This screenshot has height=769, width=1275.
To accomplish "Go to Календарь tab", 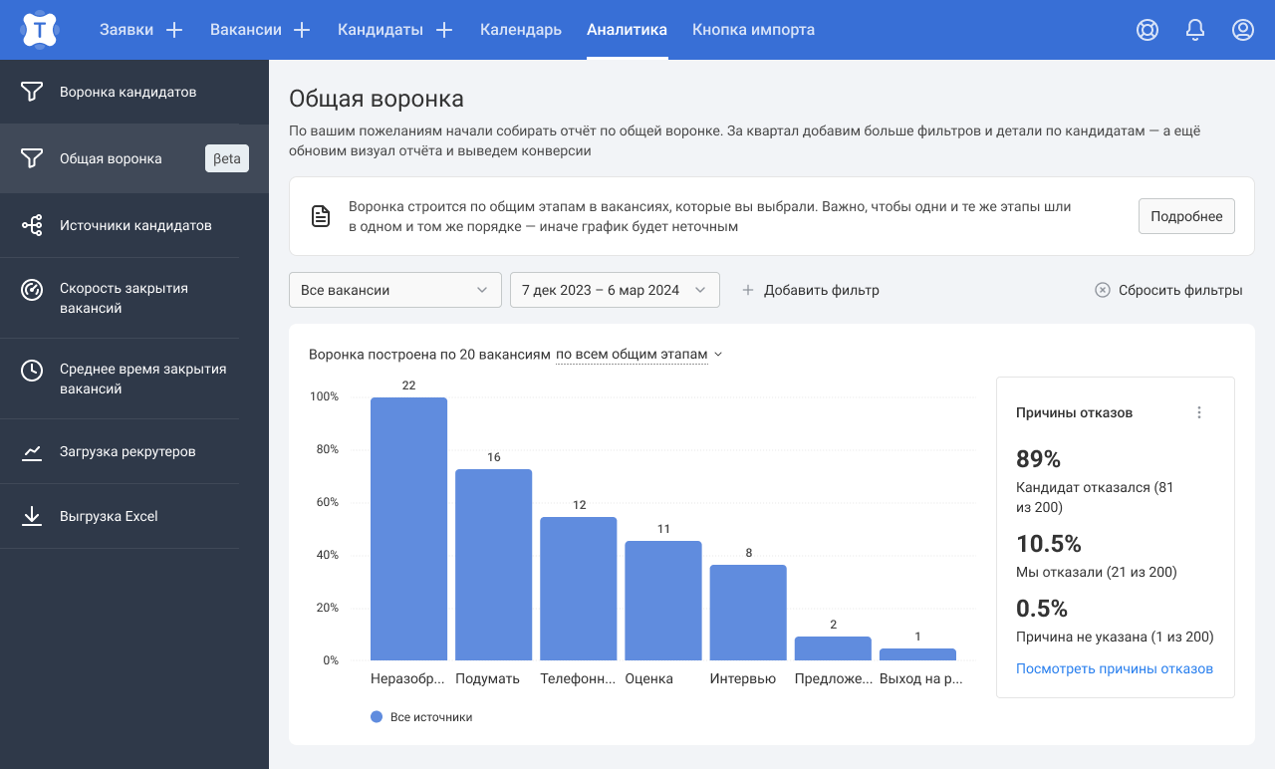I will (521, 30).
